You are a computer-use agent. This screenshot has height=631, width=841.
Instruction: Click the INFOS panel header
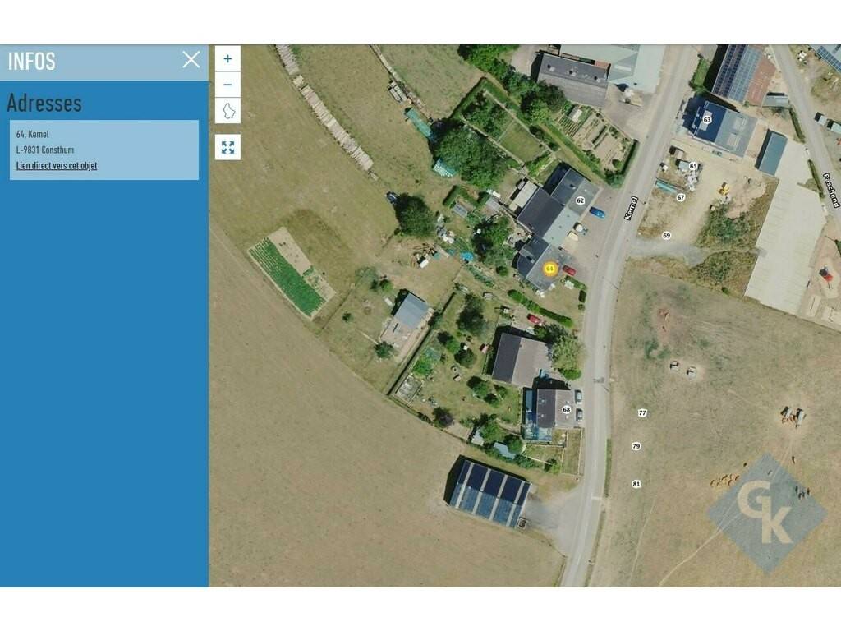[x=104, y=62]
